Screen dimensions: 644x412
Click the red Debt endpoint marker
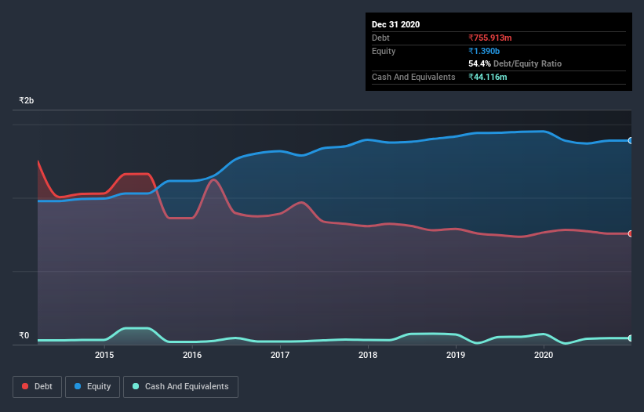(x=631, y=233)
